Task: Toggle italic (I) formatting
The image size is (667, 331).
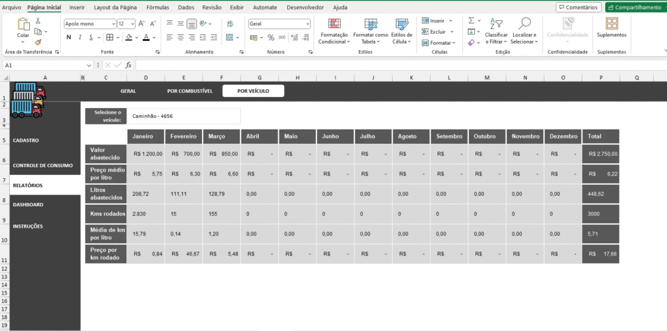Action: pos(81,38)
